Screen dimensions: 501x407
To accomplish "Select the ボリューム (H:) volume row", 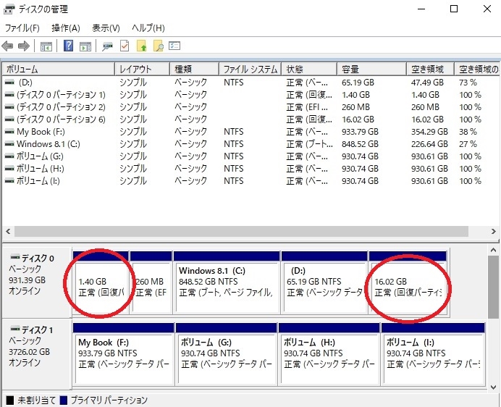I will click(250, 169).
